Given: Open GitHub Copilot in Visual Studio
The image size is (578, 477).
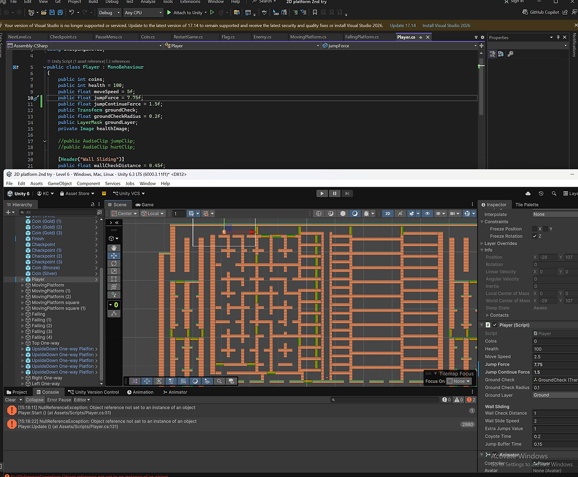Looking at the screenshot, I should click(540, 12).
